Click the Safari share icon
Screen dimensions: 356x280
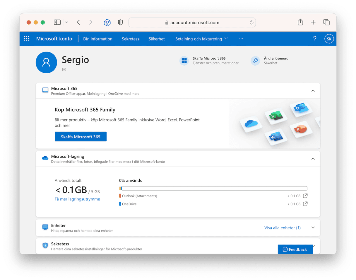coord(300,22)
